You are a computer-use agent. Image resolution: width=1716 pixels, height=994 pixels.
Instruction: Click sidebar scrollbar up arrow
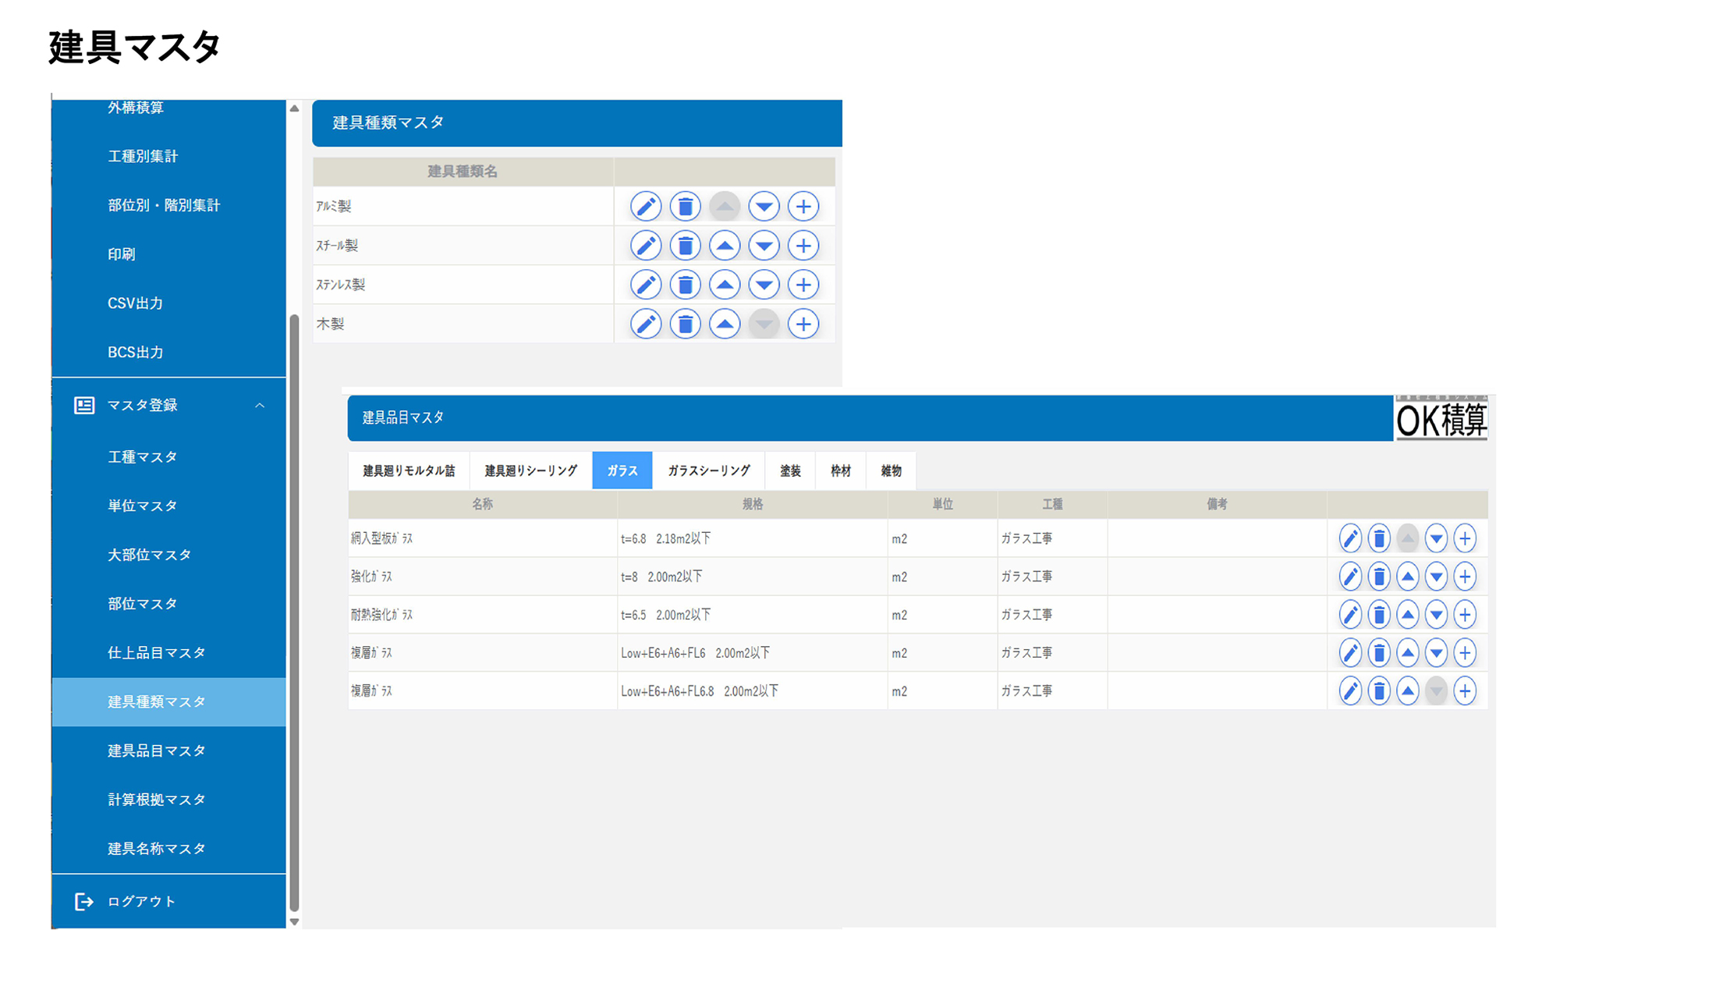[x=294, y=108]
